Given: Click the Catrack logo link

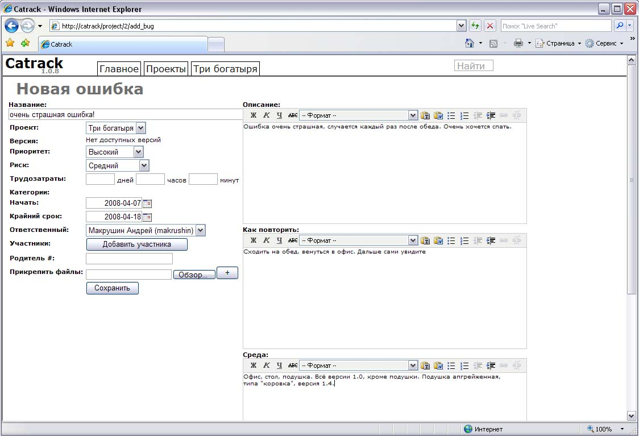Looking at the screenshot, I should coord(34,64).
